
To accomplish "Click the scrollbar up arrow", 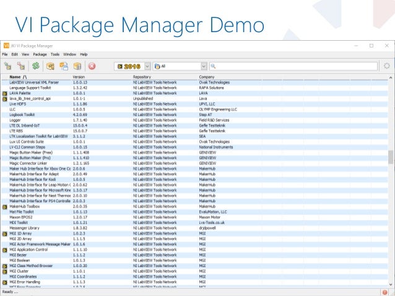I will (x=391, y=78).
